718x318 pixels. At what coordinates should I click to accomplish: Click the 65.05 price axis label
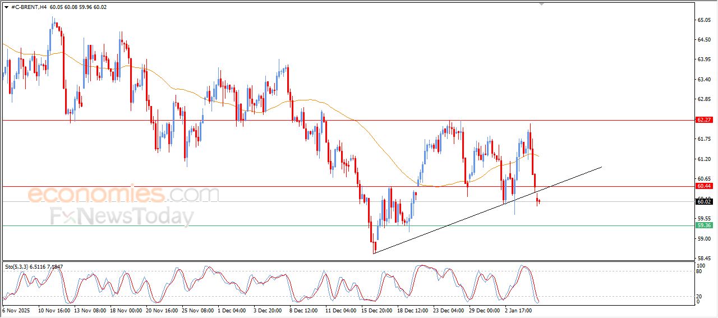704,20
